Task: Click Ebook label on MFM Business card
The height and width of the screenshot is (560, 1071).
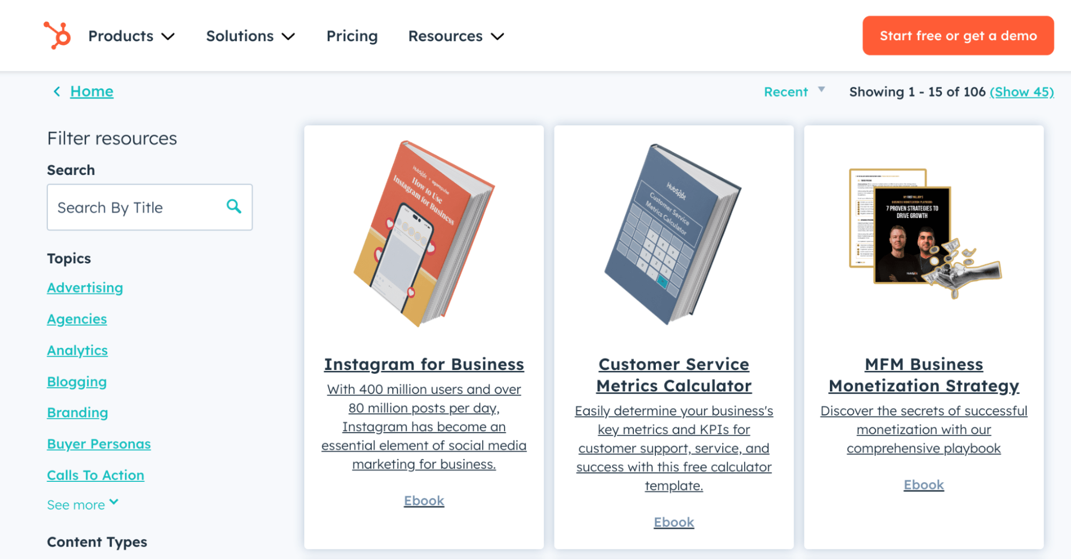Action: click(x=924, y=485)
